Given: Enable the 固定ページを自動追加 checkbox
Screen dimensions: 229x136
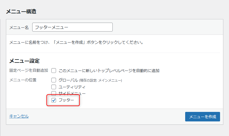Looking at the screenshot, I should pos(54,71).
